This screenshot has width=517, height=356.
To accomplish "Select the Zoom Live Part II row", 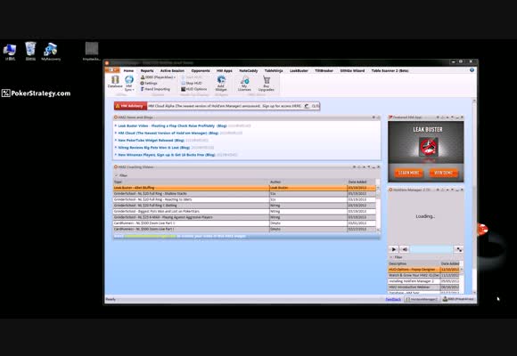I will [244, 223].
